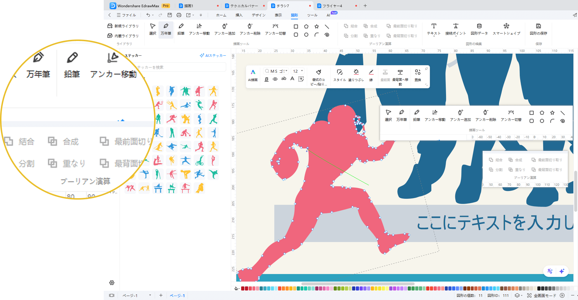
Task: Toggle bold formatting in the floating toolbar
Action: [266, 79]
